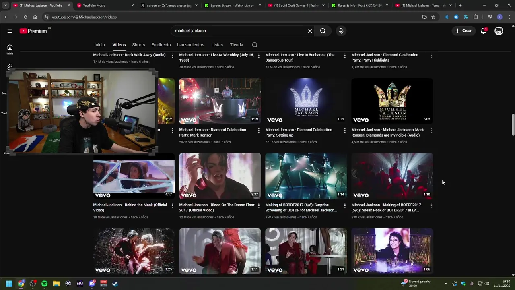View site information icon in address bar
The image size is (515, 290).
tap(47, 17)
